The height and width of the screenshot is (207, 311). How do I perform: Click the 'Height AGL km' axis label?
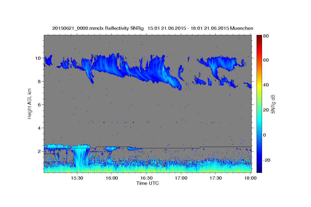[x=30, y=104]
